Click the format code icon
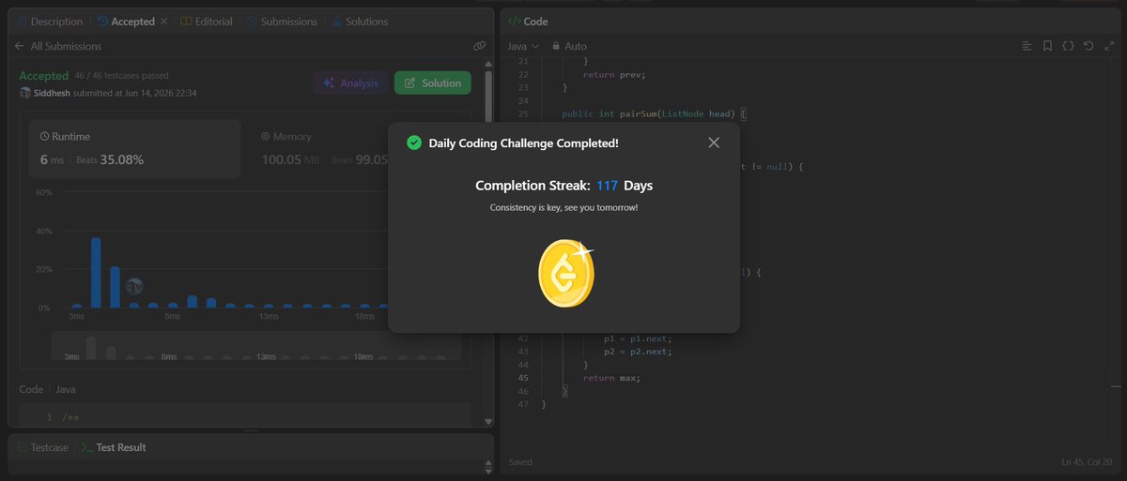The width and height of the screenshot is (1127, 481). point(1027,45)
